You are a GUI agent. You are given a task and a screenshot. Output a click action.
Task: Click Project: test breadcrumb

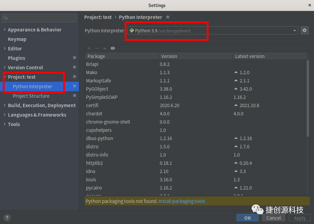pyautogui.click(x=98, y=17)
